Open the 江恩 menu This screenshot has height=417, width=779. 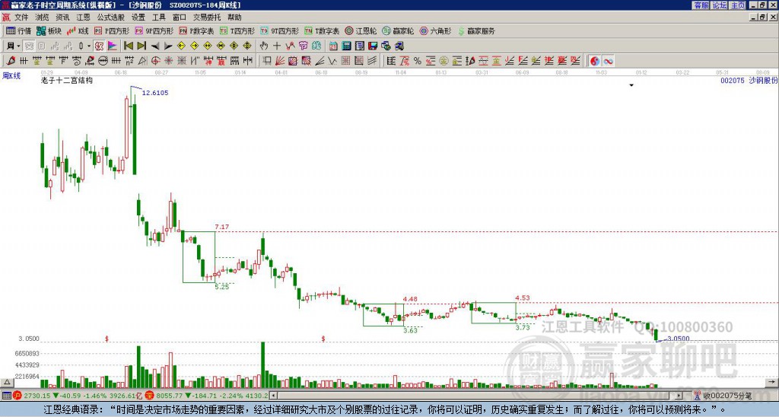84,18
